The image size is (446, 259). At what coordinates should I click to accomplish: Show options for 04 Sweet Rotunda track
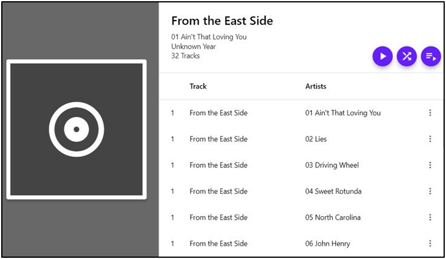(x=430, y=191)
